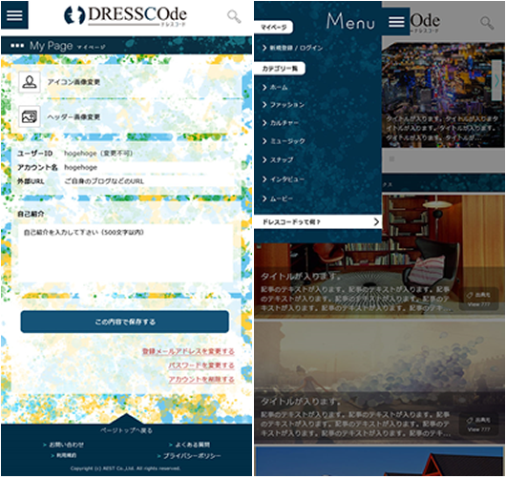Click the account name input field

coord(148,167)
